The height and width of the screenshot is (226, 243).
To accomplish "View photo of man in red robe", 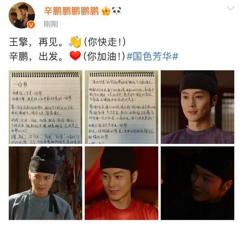I will tap(121, 183).
